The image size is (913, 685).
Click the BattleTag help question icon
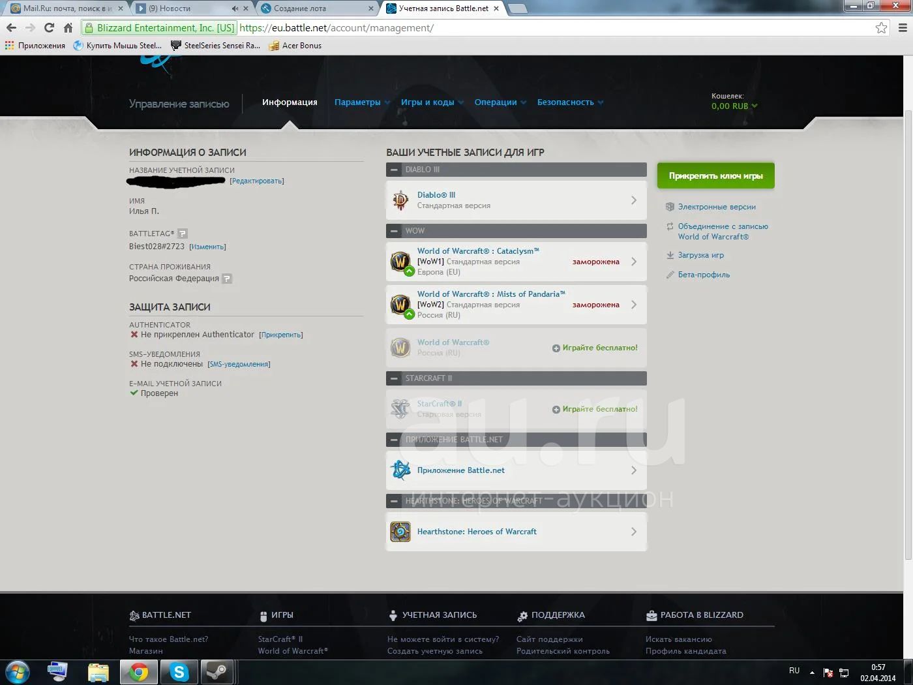click(183, 234)
